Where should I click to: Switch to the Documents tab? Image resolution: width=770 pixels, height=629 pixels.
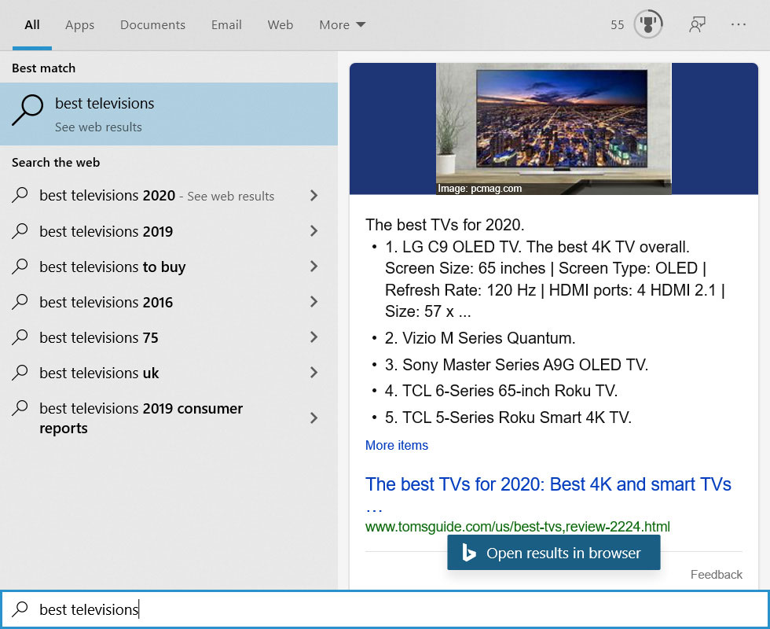click(152, 24)
